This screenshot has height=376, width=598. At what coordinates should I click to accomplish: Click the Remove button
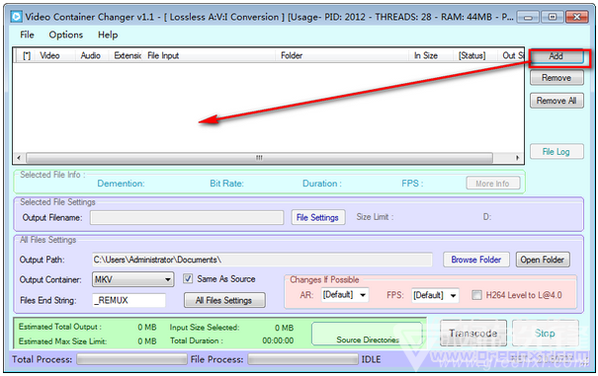pos(556,78)
